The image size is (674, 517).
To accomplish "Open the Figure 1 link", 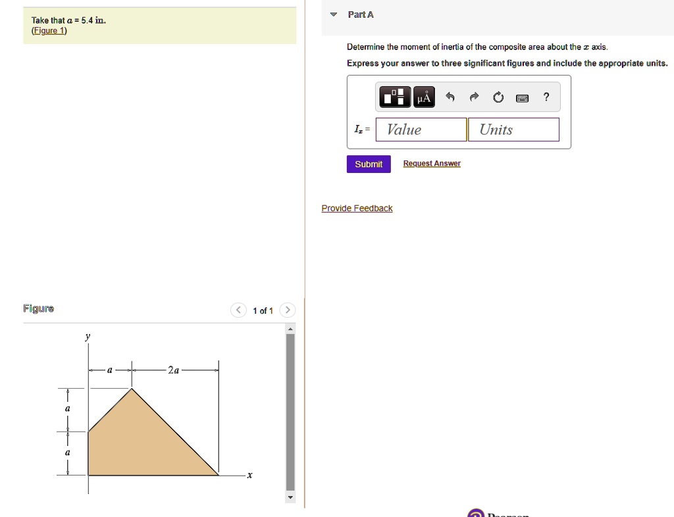I will pos(49,30).
